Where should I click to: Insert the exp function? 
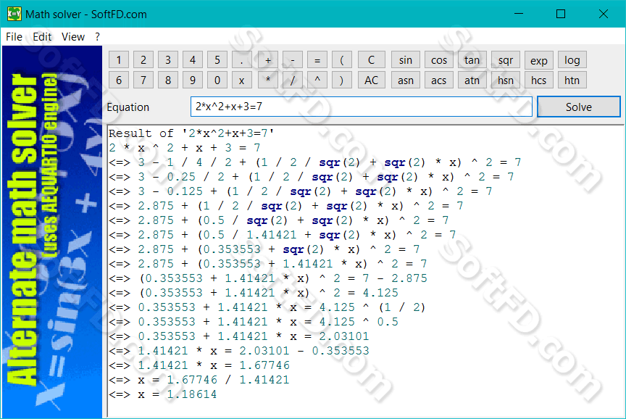point(538,60)
